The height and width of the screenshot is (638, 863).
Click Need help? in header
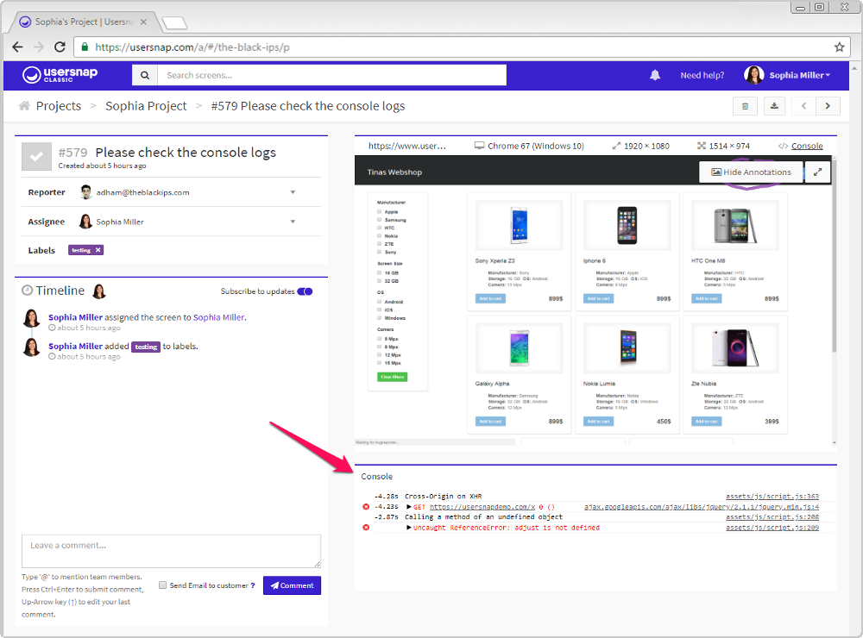point(702,75)
